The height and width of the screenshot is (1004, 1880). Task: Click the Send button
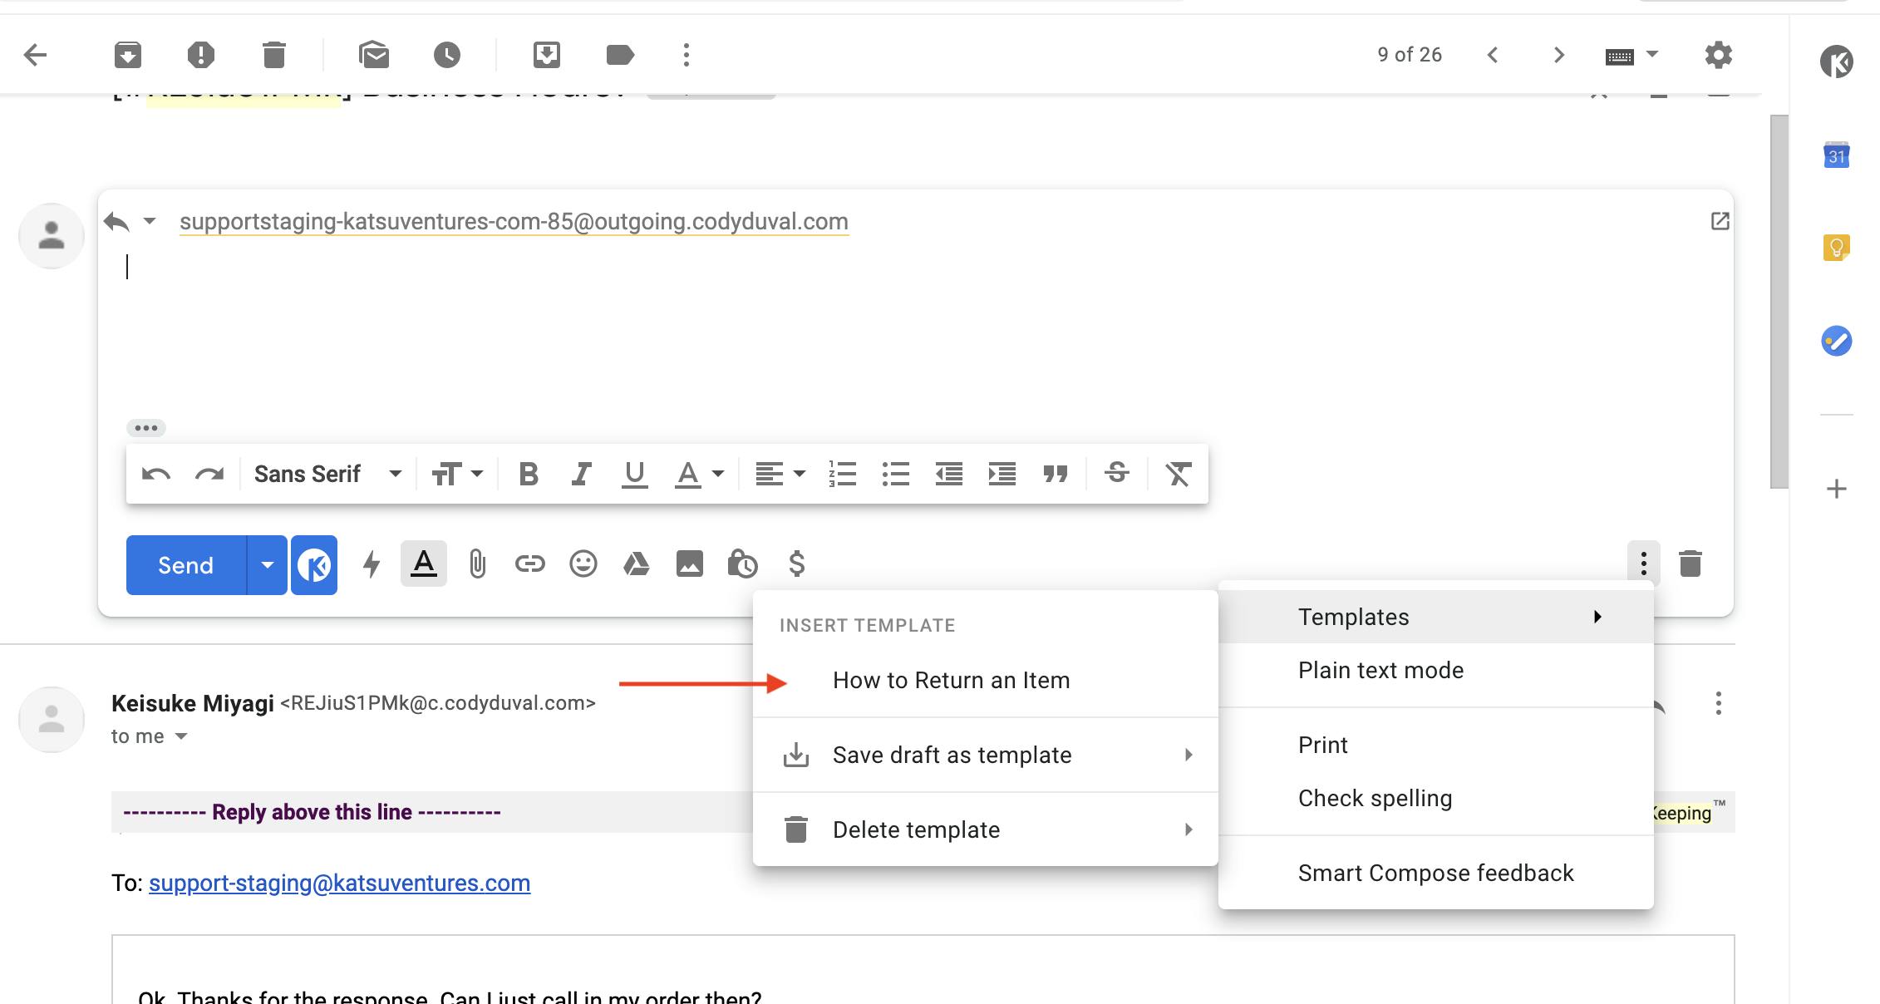coord(185,564)
